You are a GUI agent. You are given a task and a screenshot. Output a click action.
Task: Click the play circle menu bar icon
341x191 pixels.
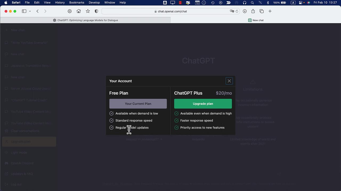(x=221, y=3)
